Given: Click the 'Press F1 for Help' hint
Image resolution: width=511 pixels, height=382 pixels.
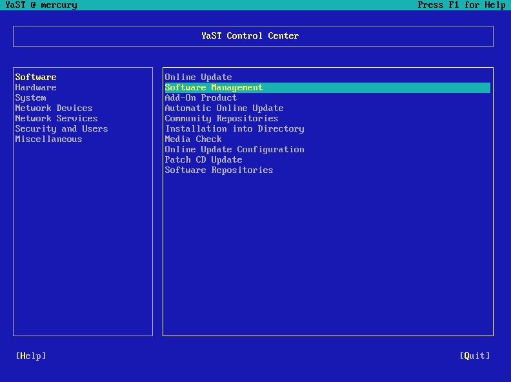Looking at the screenshot, I should coord(461,5).
